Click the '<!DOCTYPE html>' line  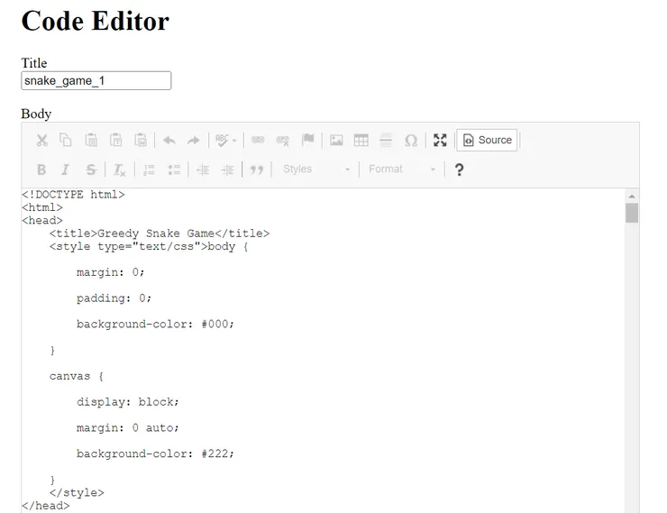(73, 195)
